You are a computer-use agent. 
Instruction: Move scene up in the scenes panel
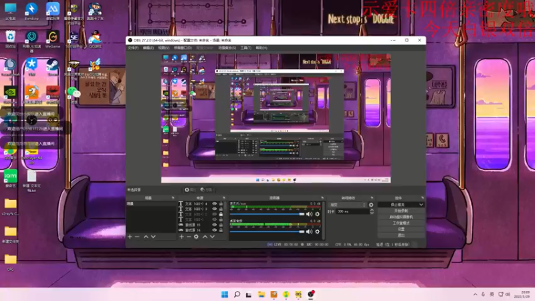tap(146, 237)
